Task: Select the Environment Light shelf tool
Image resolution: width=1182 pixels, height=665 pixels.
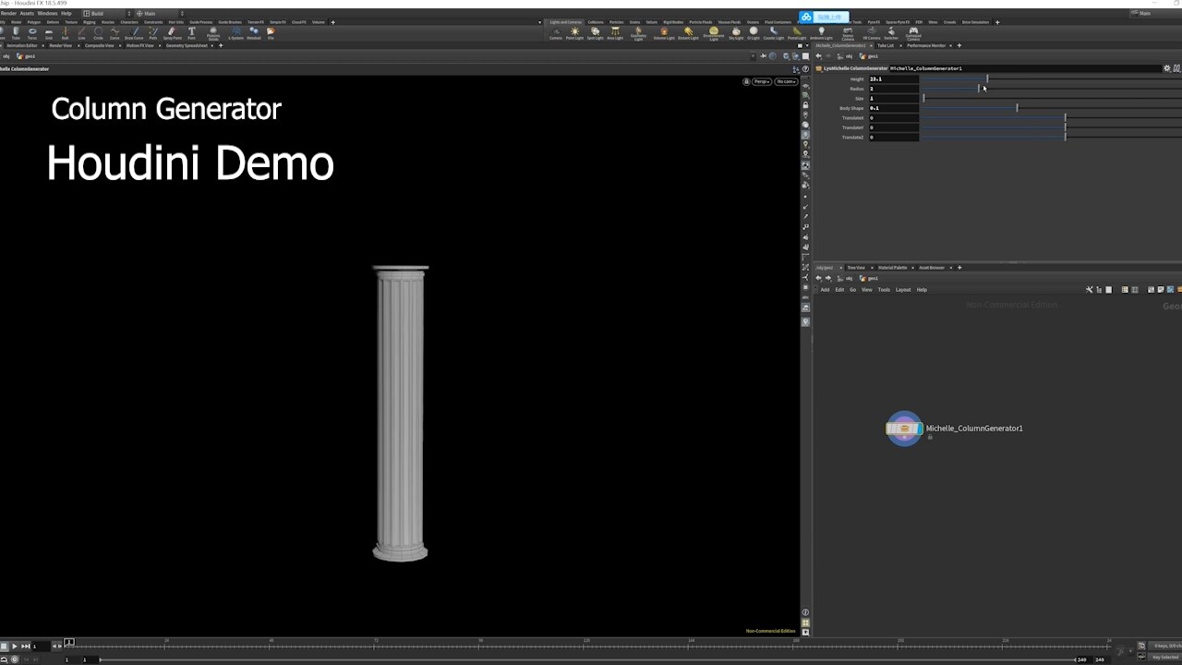Action: coord(715,33)
